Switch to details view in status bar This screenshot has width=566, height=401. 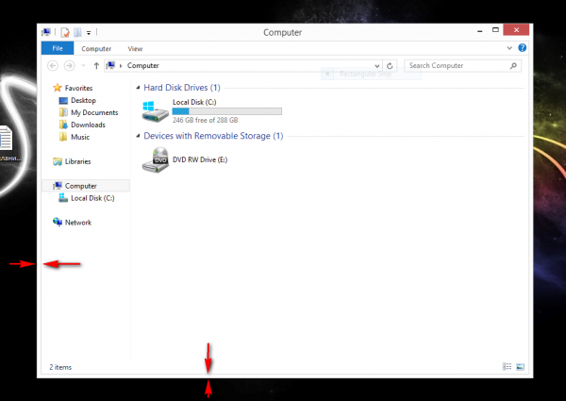(507, 367)
